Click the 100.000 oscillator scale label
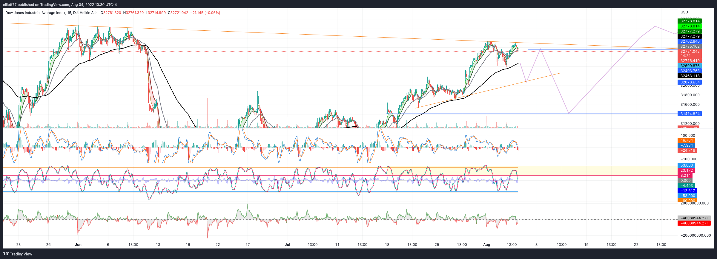The width and height of the screenshot is (717, 259). [688, 136]
